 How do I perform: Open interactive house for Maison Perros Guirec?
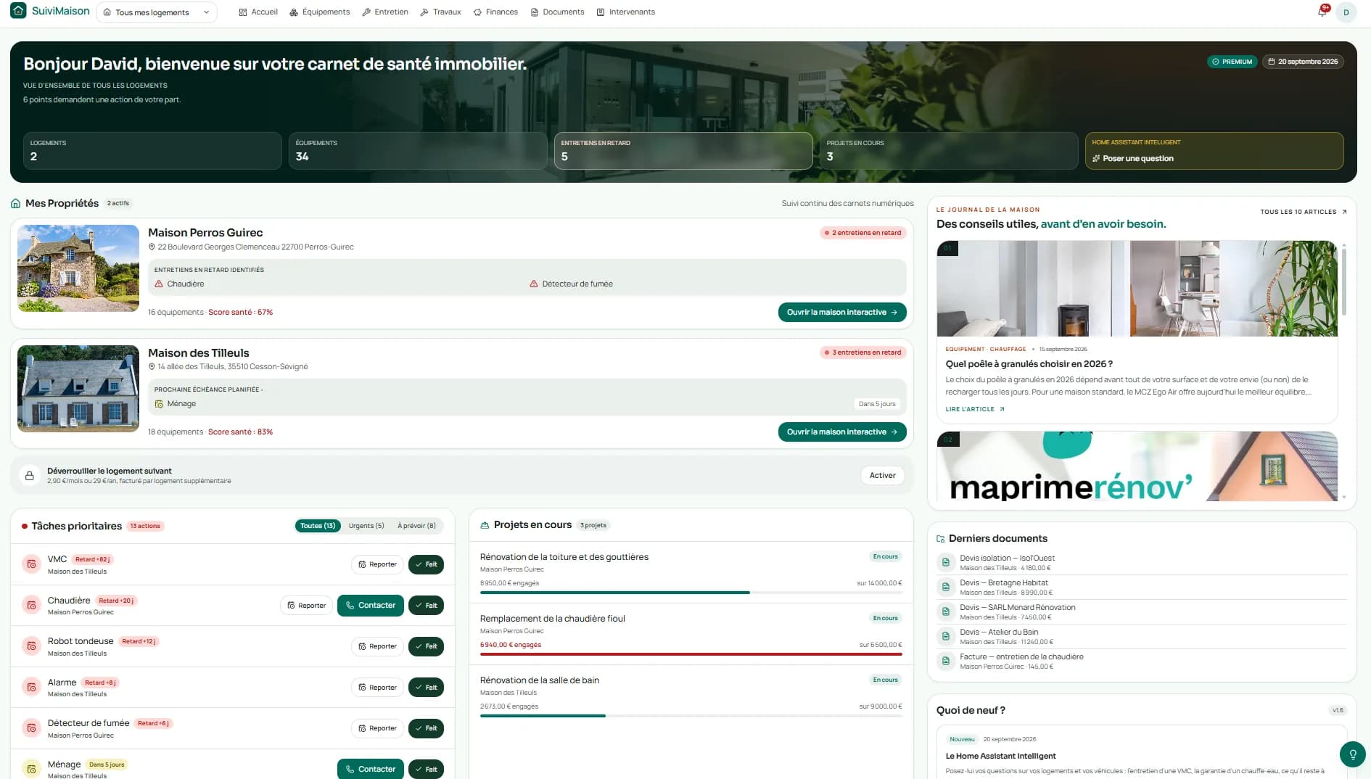coord(842,313)
